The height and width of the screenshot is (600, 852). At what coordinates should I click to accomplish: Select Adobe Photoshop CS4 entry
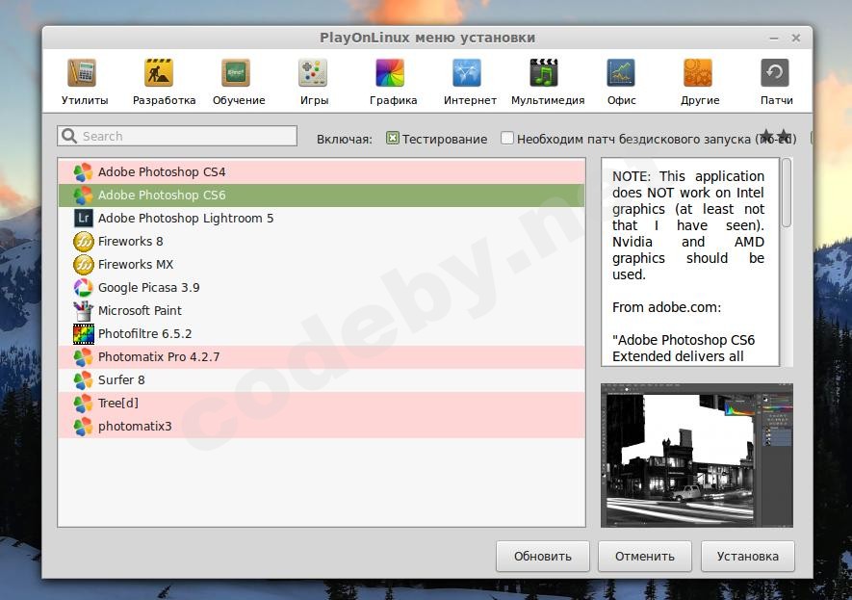point(322,172)
